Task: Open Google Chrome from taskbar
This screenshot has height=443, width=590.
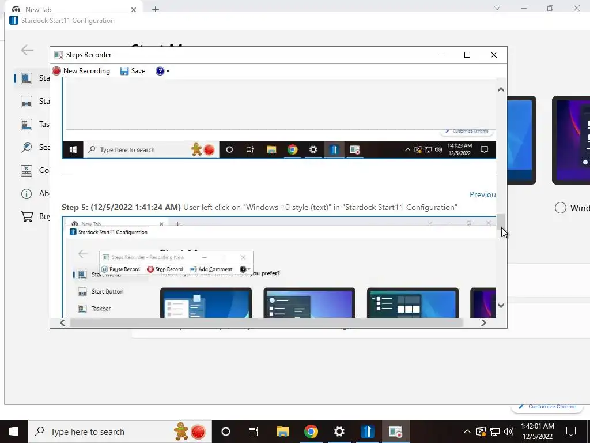Action: pos(311,431)
